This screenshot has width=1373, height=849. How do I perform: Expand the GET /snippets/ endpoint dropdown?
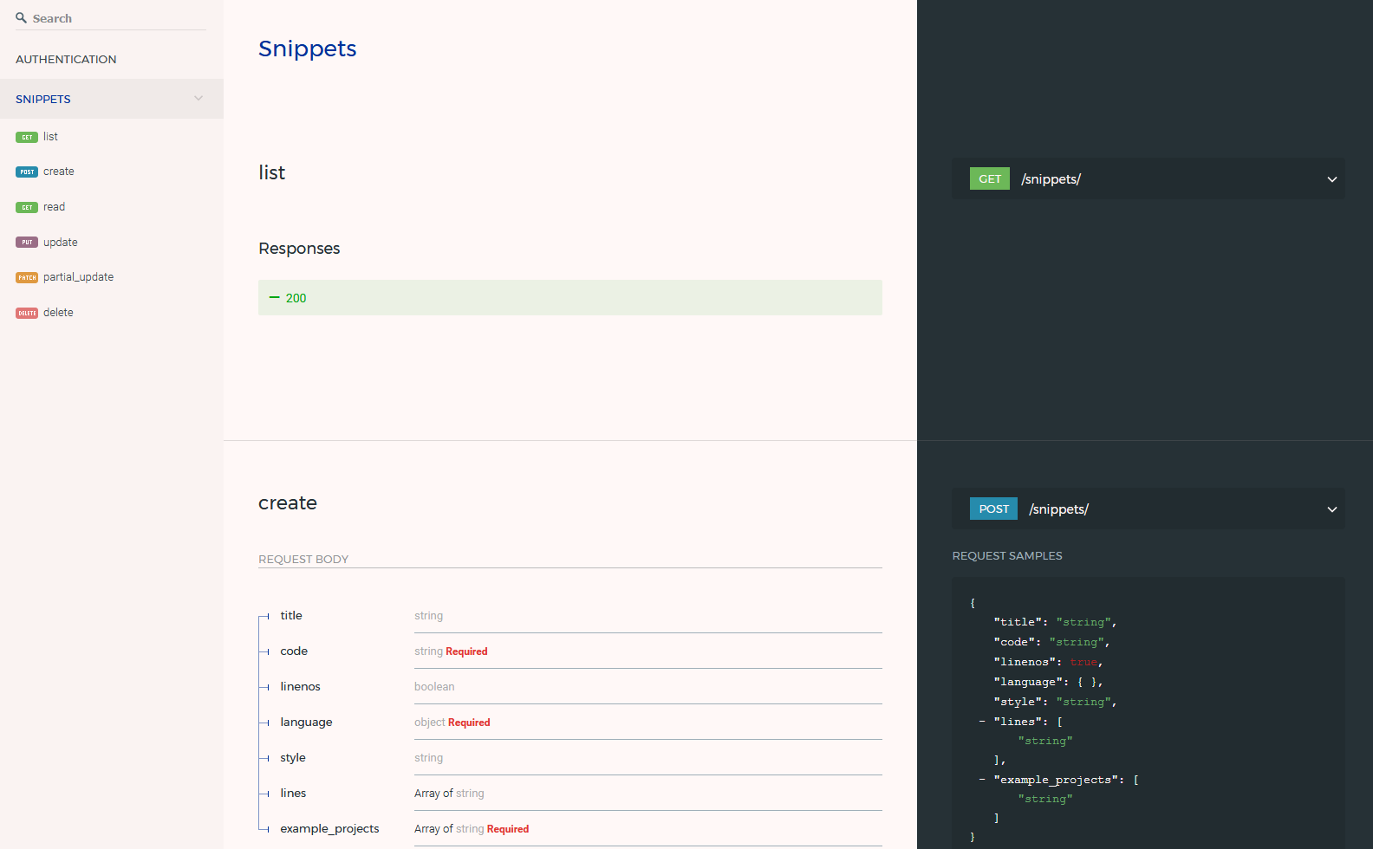click(x=1331, y=179)
